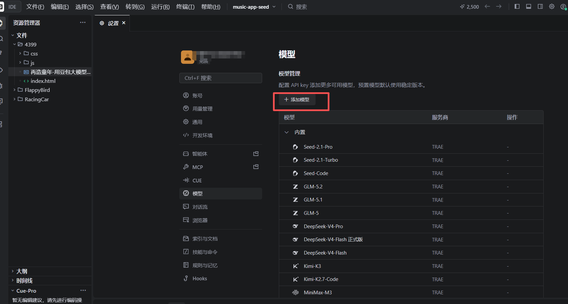Screen dimensions: 568x304
Task: Click the Seed-2.1-Turbo model name
Action: click(x=321, y=160)
